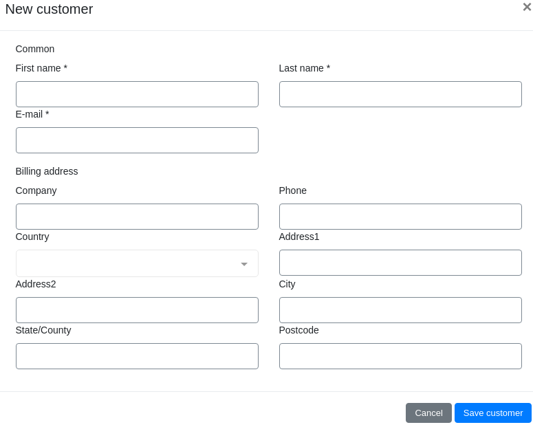Click the Company text field

[x=137, y=217]
